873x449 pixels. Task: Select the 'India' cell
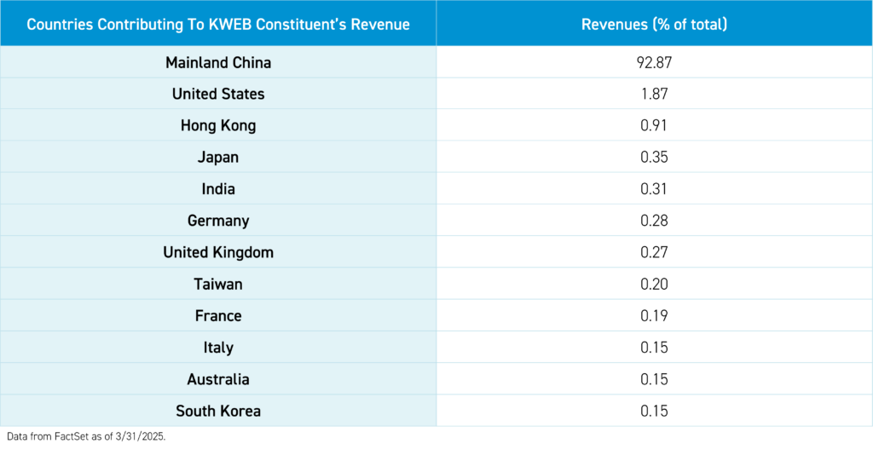click(218, 189)
